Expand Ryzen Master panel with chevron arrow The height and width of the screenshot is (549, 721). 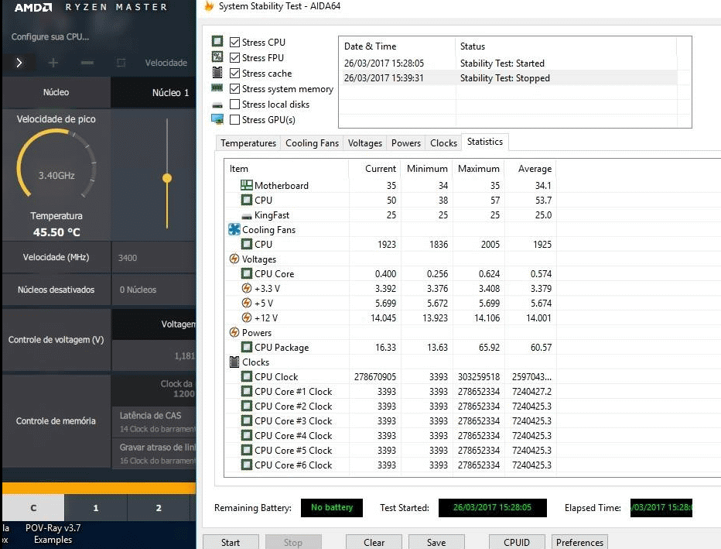click(19, 63)
